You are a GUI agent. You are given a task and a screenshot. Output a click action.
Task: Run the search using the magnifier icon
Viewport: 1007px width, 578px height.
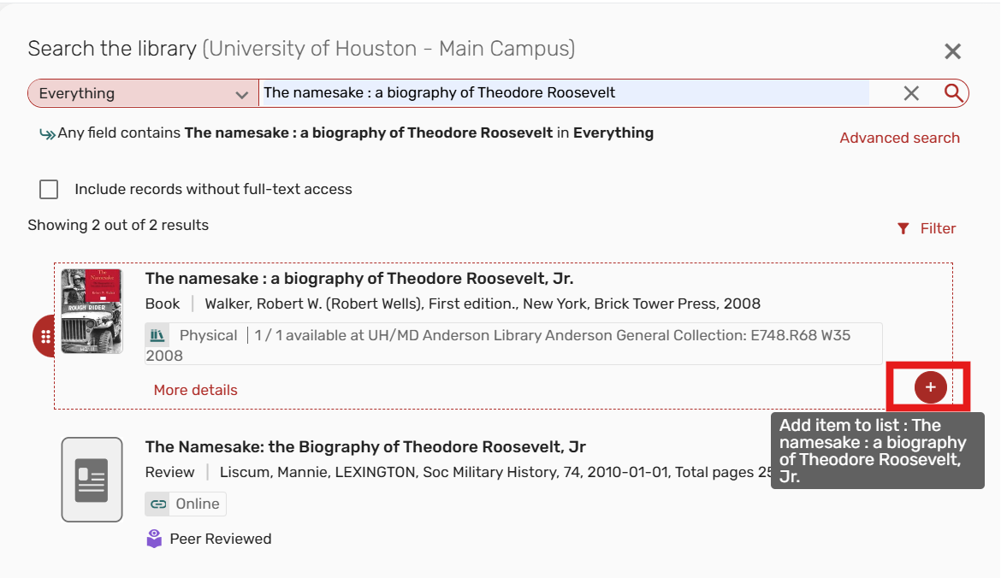click(x=954, y=93)
